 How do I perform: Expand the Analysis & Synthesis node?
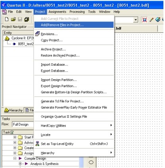click(20, 164)
